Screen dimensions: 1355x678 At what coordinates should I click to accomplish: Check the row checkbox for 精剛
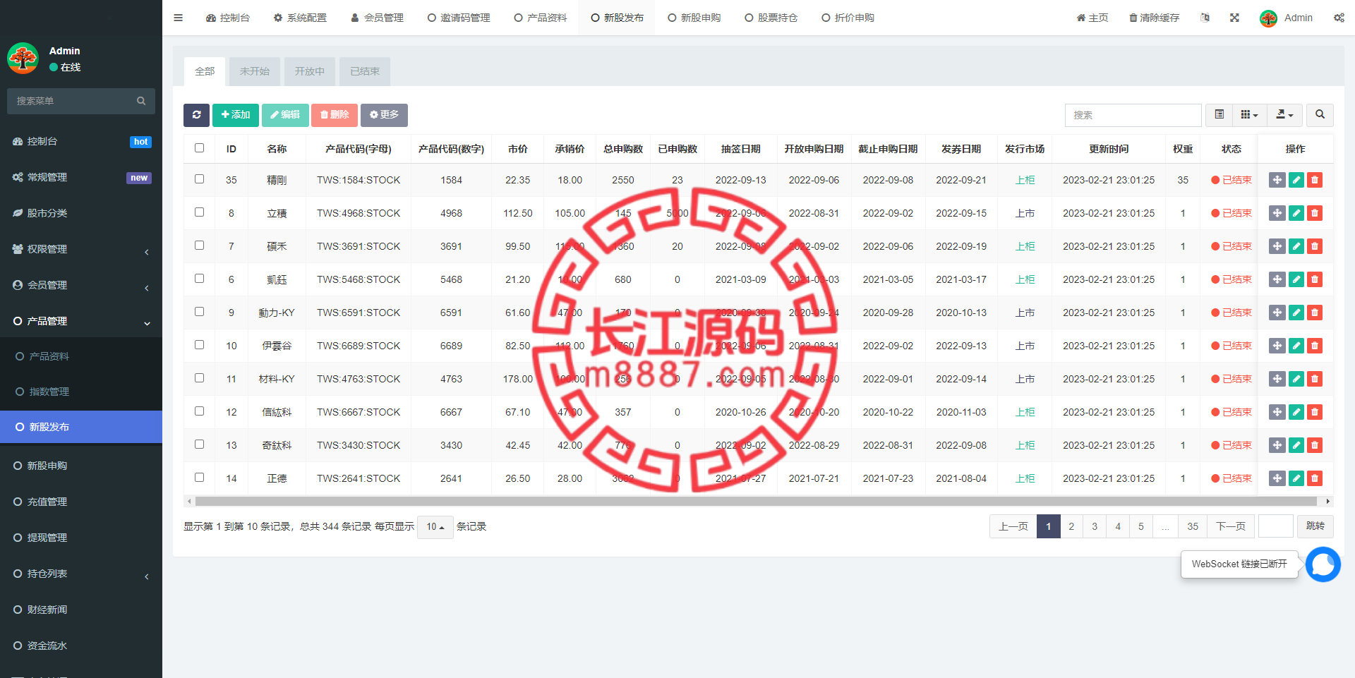click(199, 179)
